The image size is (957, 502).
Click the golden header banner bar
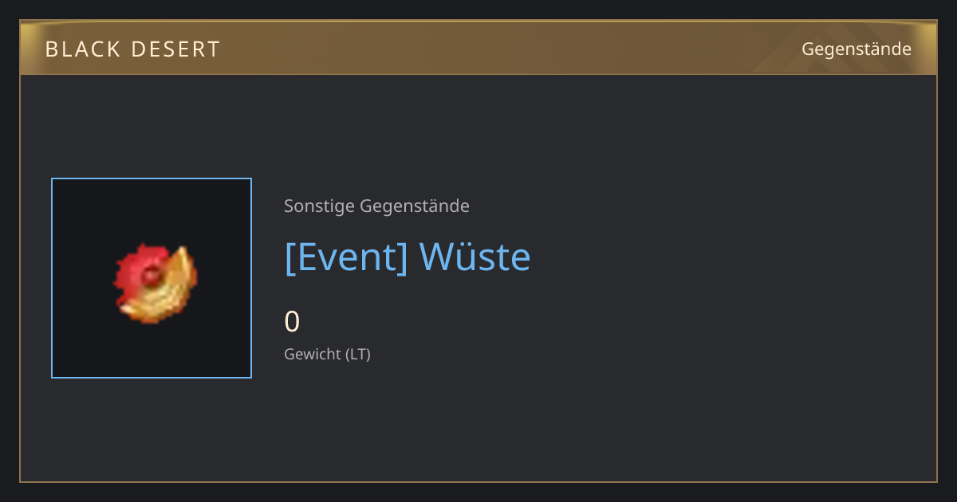tap(478, 48)
